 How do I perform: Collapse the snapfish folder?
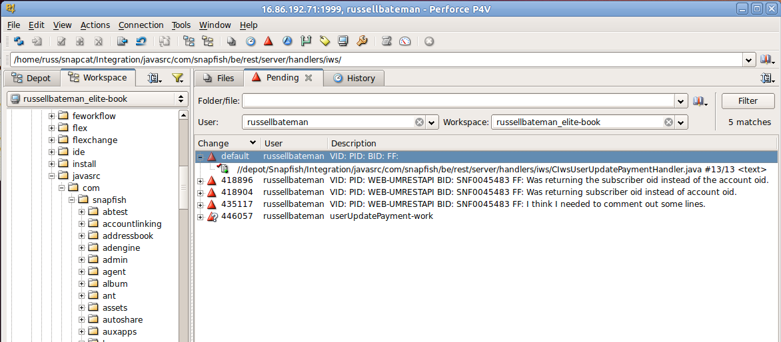pos(71,200)
